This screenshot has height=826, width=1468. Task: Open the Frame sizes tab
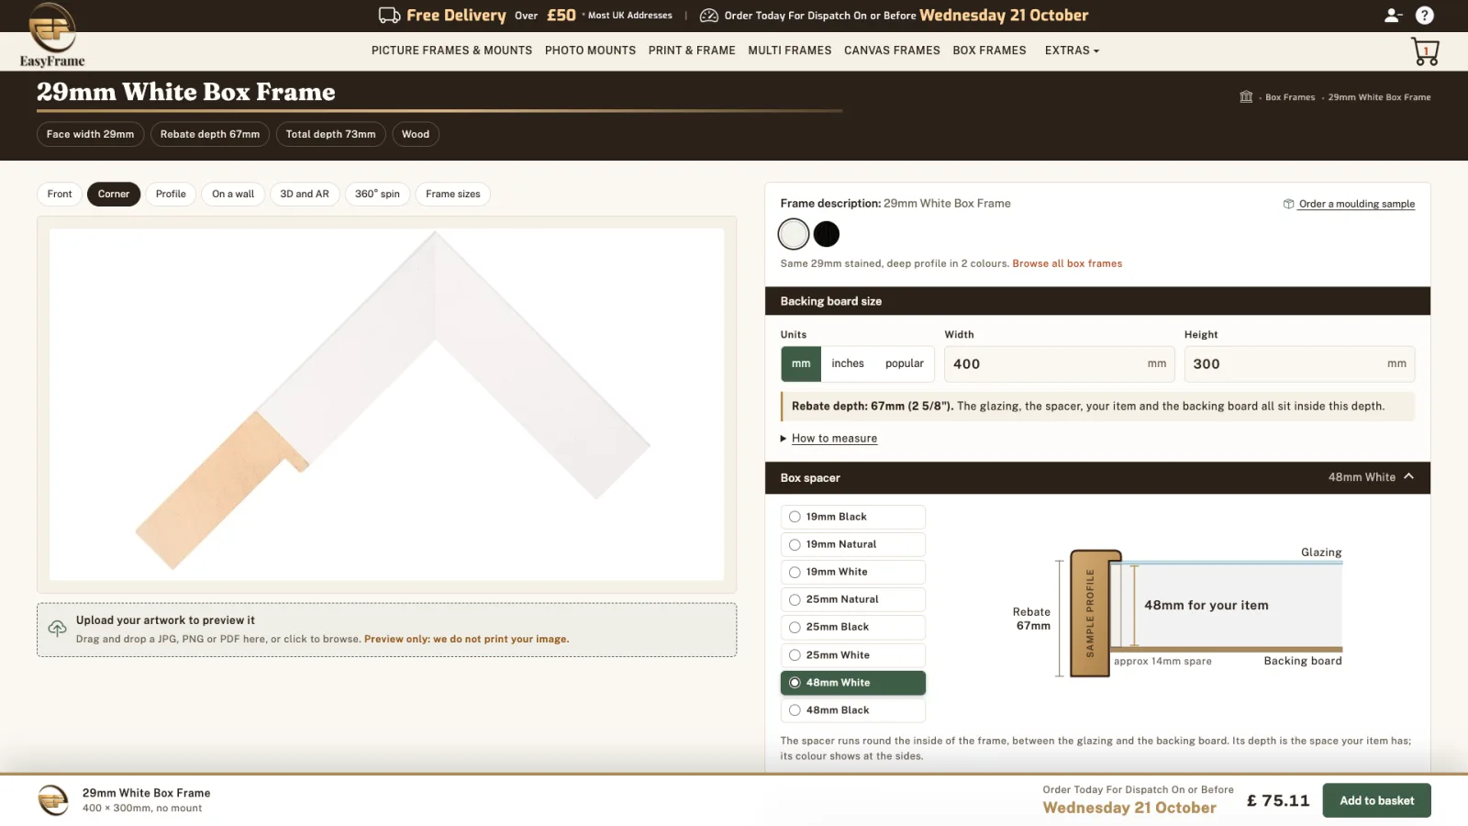453,194
